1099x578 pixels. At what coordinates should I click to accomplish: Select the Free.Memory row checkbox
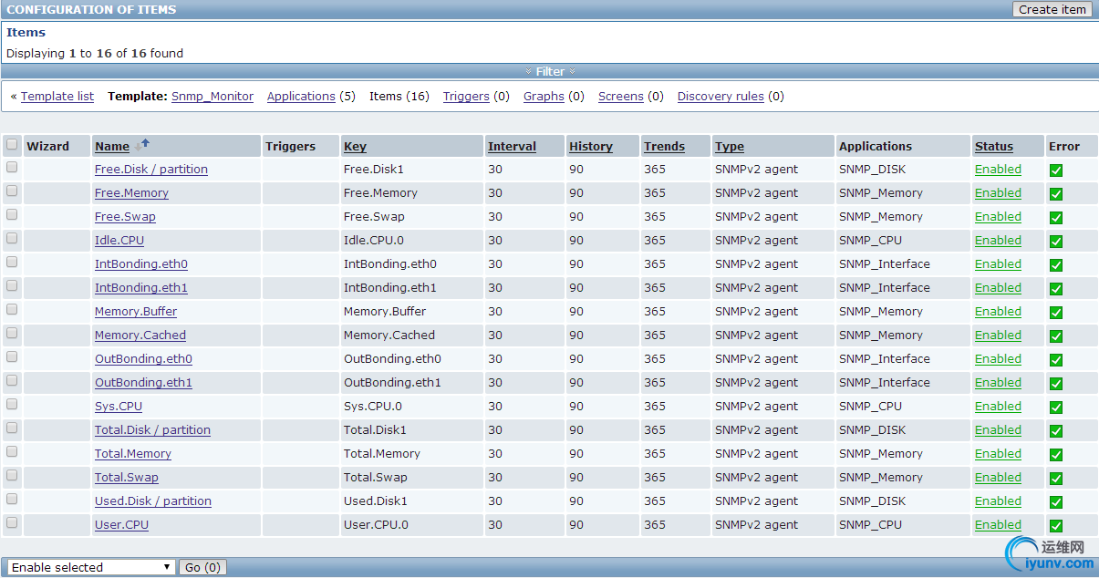click(x=12, y=191)
